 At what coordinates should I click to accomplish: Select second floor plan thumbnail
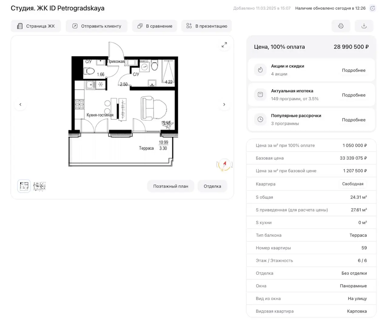point(39,186)
